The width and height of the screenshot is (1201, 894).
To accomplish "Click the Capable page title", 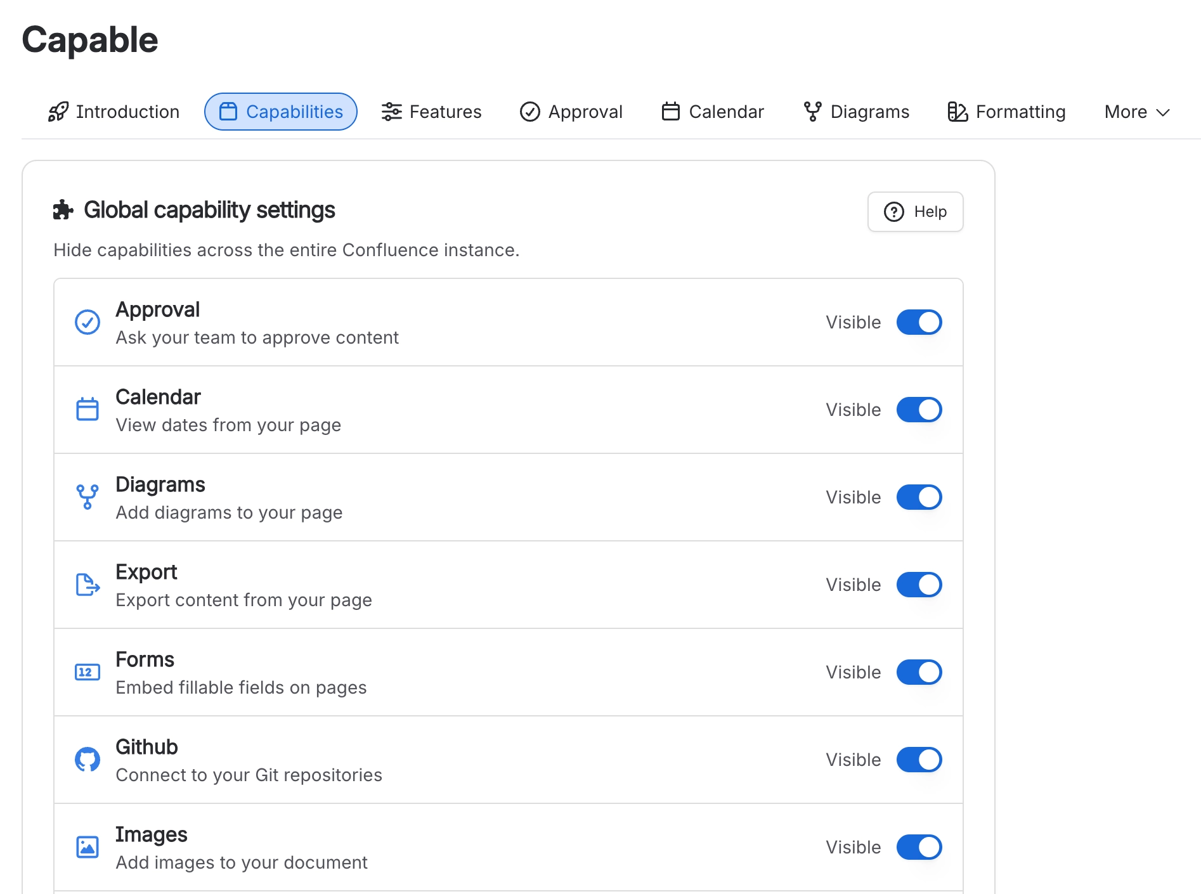I will 90,40.
